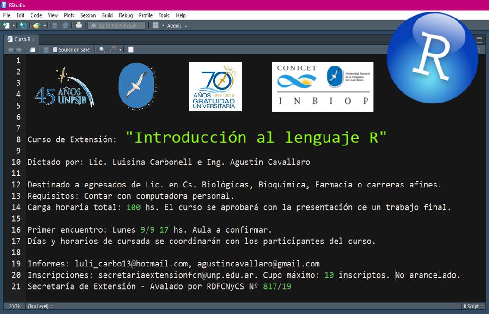
Task: Click the Open File folder icon
Action: coord(36,25)
